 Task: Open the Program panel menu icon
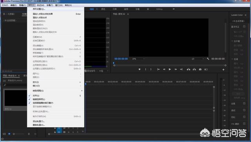click(x=128, y=14)
